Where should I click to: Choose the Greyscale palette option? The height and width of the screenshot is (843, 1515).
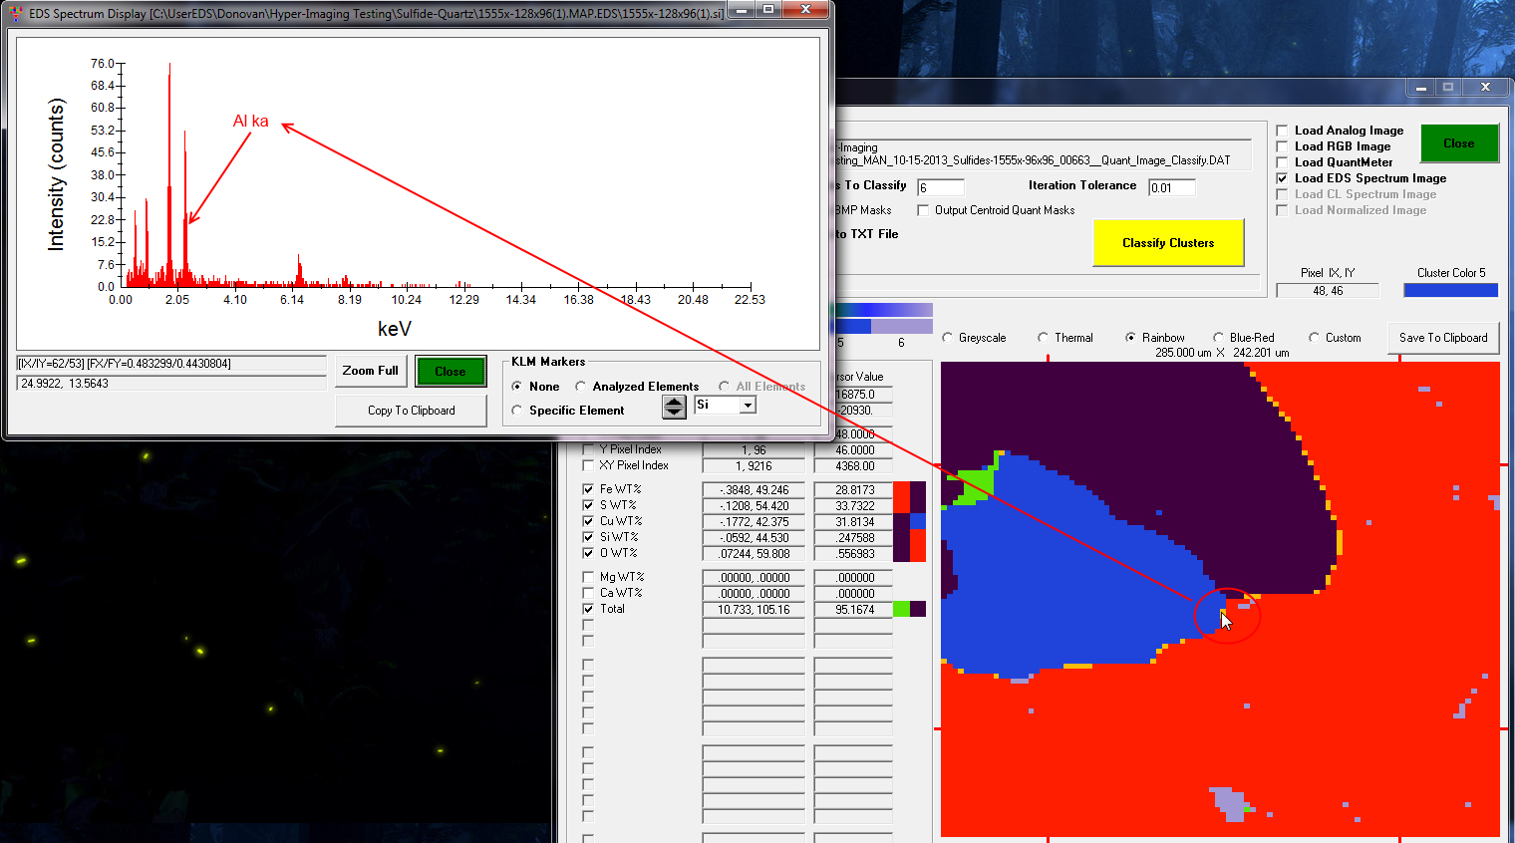[x=948, y=338]
